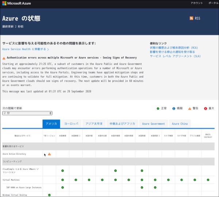Click Virtual Machines check under 米国東部

tap(62, 180)
